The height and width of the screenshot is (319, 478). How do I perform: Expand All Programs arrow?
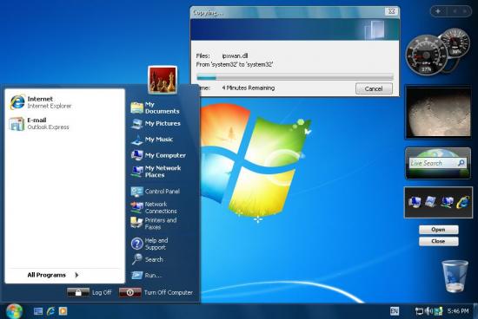point(76,275)
